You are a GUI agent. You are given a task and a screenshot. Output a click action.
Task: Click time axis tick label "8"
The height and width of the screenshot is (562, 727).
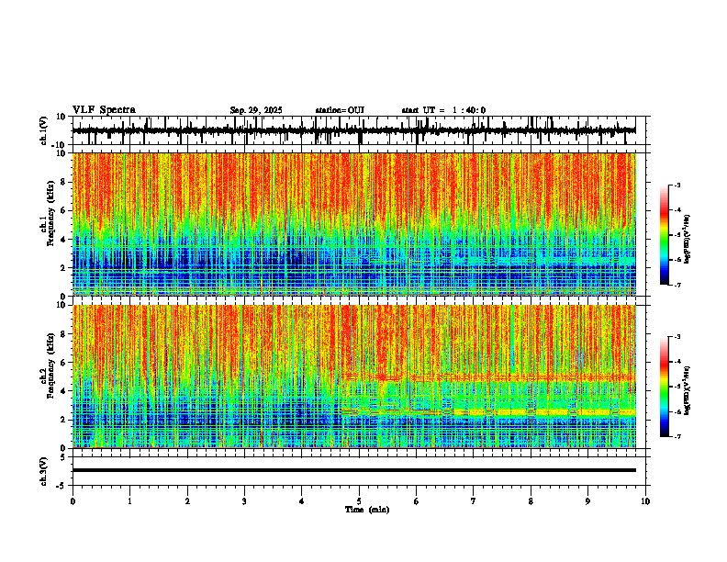[x=531, y=501]
